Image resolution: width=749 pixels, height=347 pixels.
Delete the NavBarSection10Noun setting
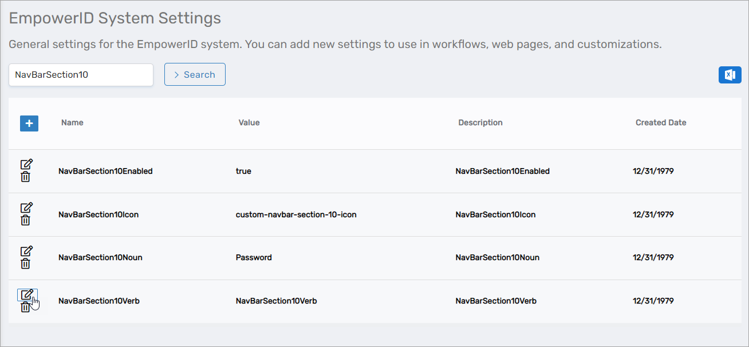pos(26,264)
